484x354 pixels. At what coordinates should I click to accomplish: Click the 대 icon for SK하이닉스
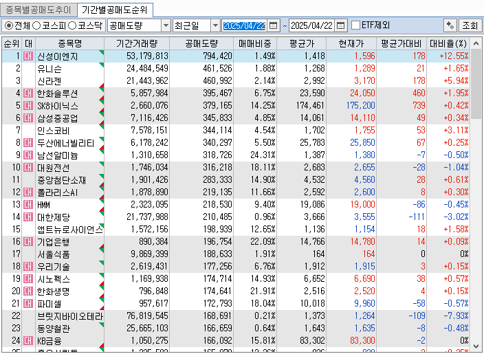[28, 106]
